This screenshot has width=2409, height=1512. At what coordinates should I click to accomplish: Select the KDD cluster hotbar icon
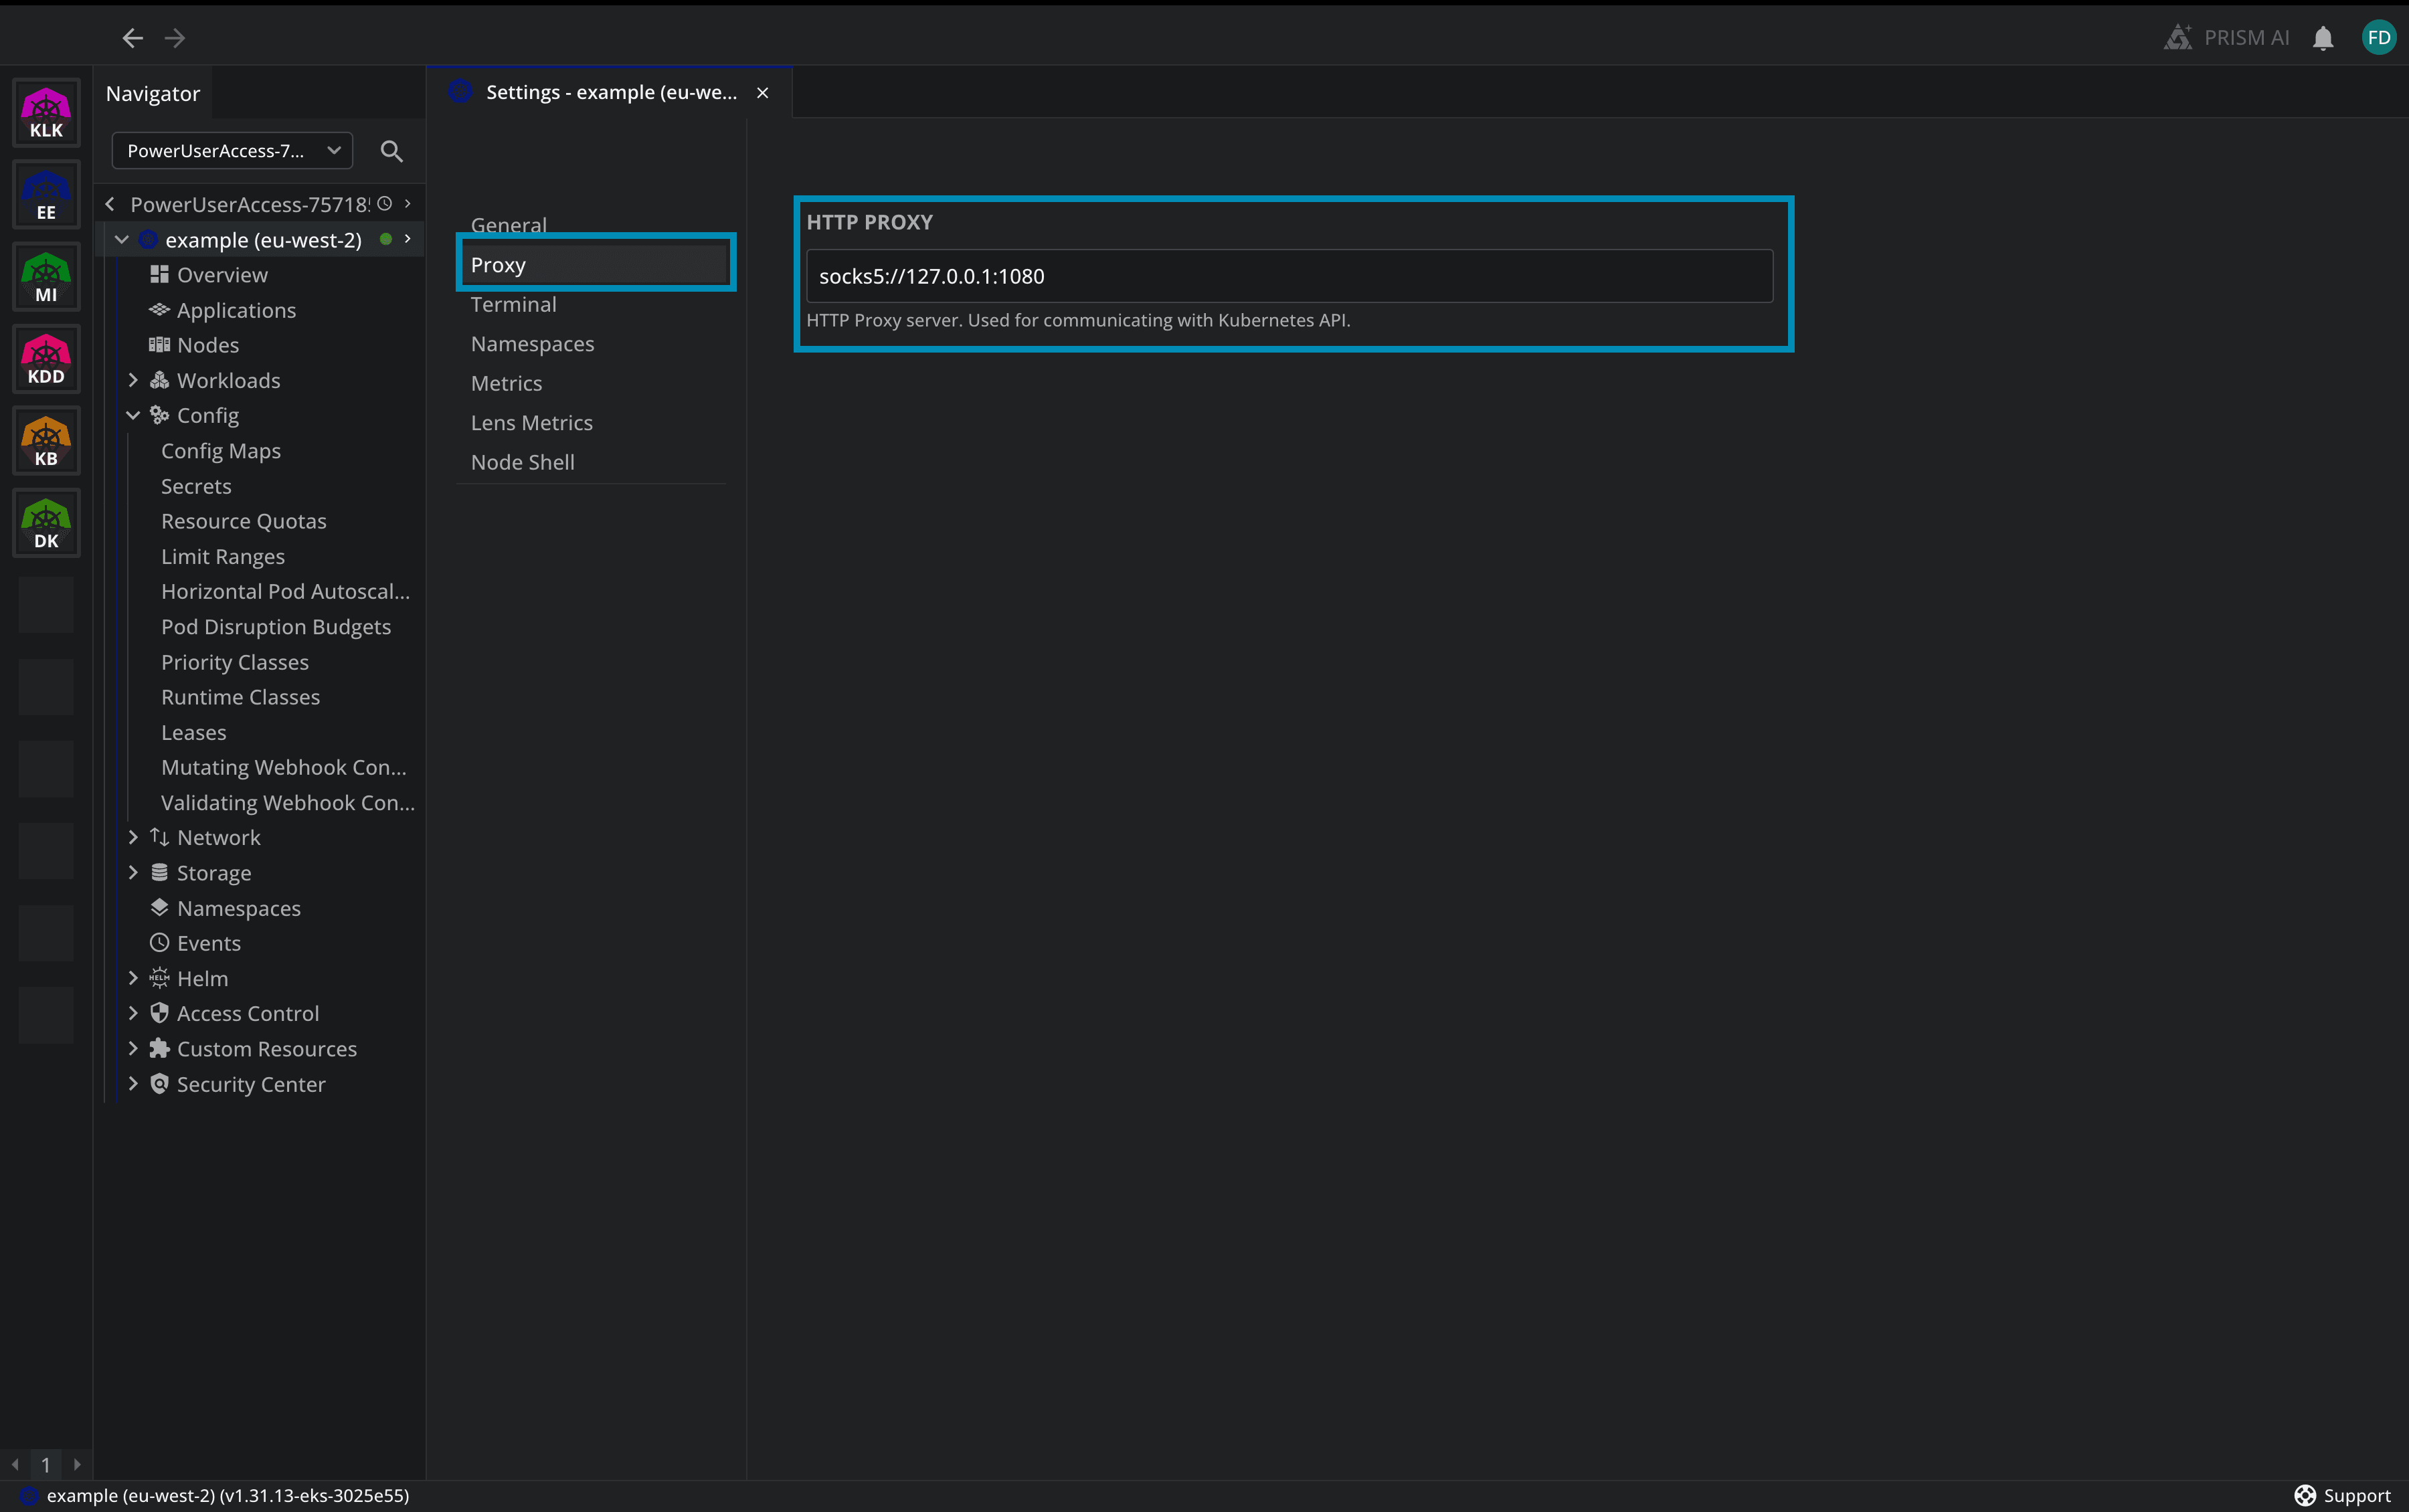(x=46, y=360)
